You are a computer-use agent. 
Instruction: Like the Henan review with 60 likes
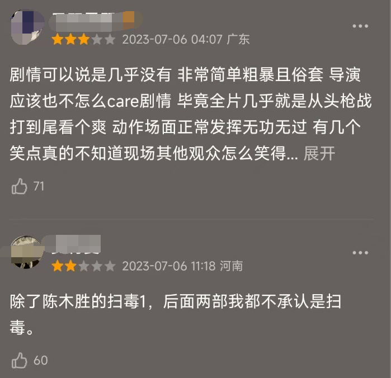(19, 360)
